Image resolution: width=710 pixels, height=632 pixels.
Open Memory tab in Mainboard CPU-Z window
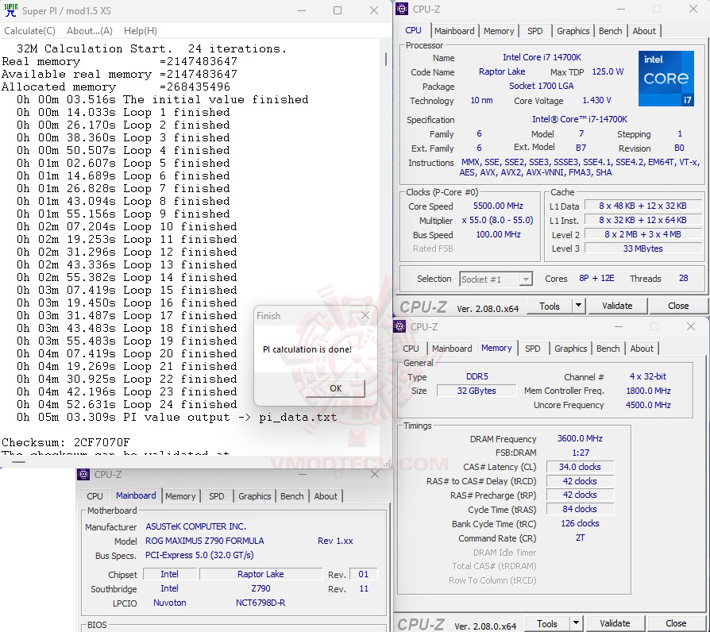click(180, 496)
